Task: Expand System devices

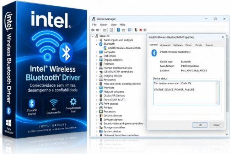Action: [97, 132]
